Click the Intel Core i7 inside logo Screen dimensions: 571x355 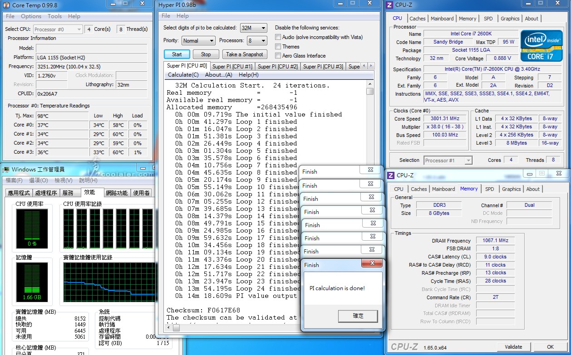click(541, 46)
